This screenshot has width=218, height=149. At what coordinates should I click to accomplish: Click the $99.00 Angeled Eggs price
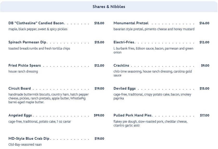coord(99,115)
